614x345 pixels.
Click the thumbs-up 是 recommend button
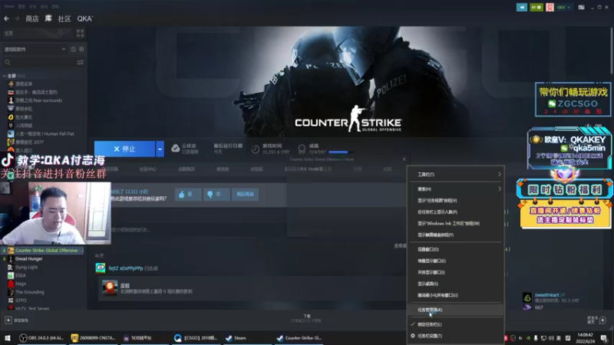click(x=188, y=194)
